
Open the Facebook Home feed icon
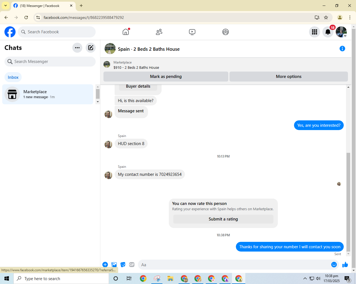[126, 32]
